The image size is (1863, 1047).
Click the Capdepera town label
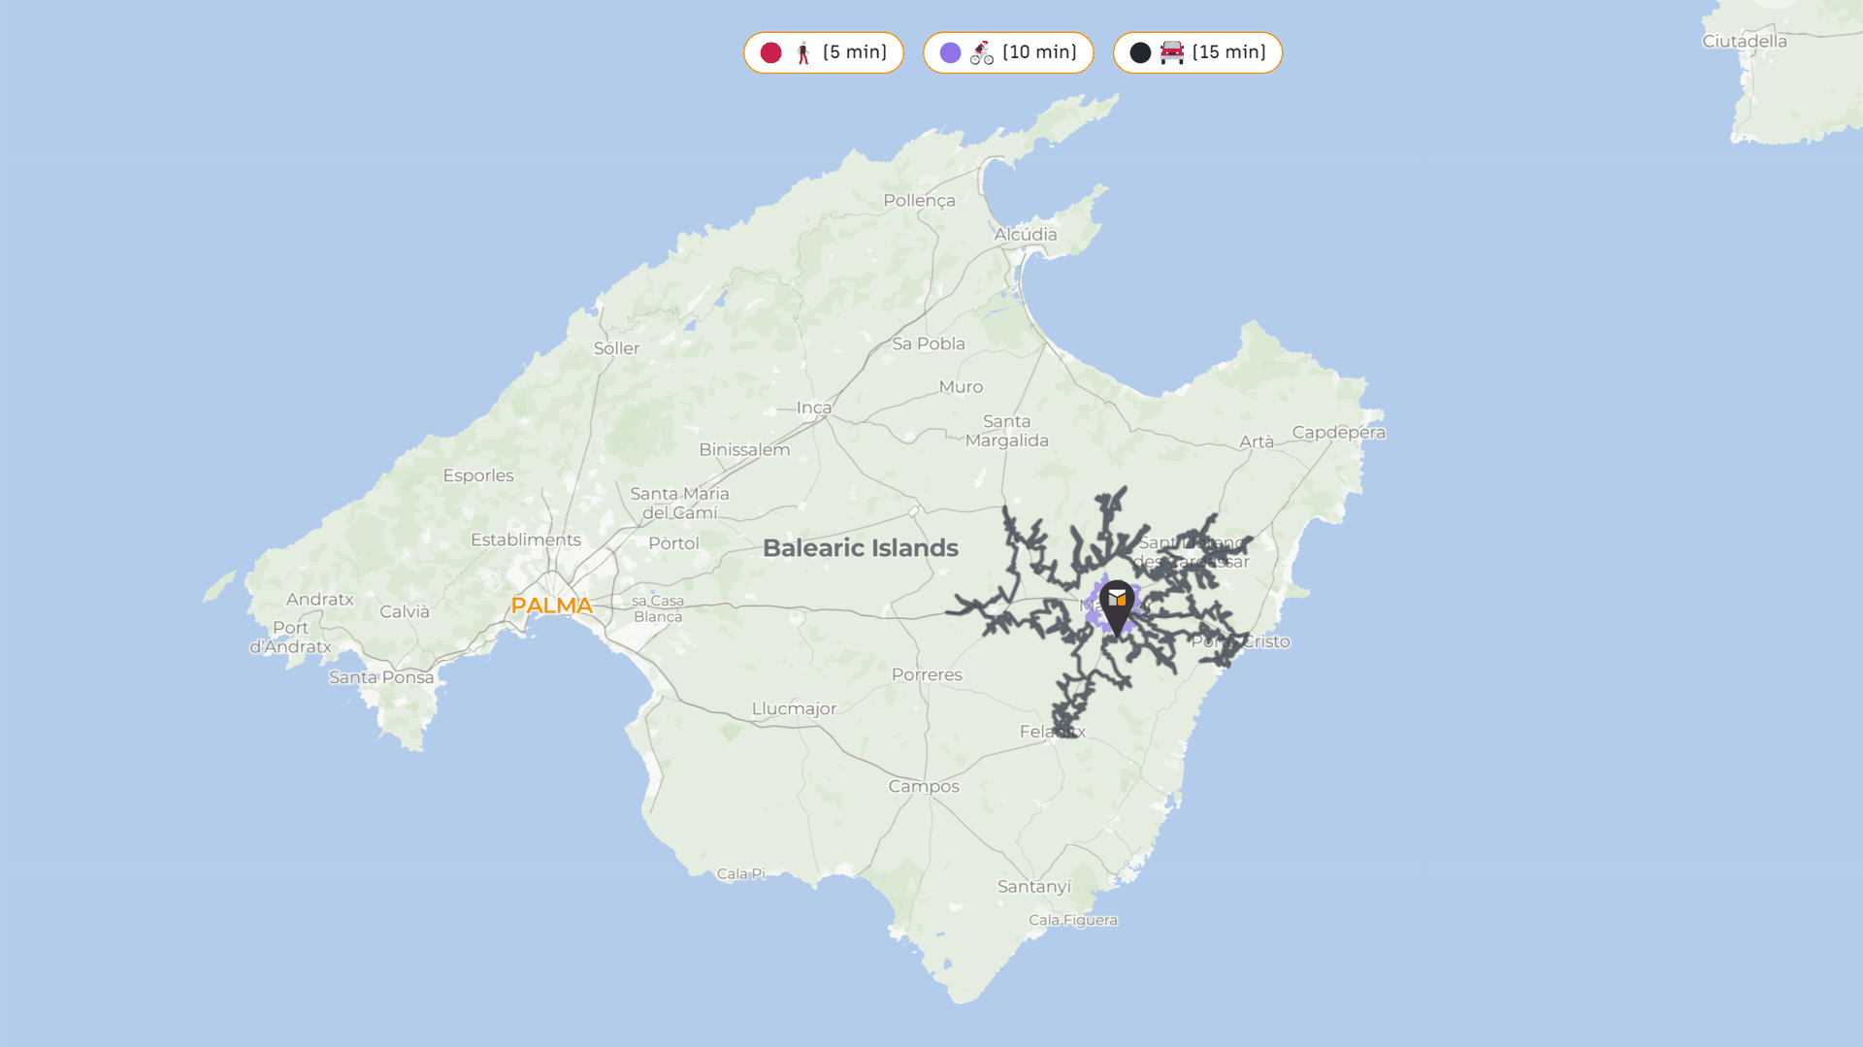pyautogui.click(x=1338, y=433)
